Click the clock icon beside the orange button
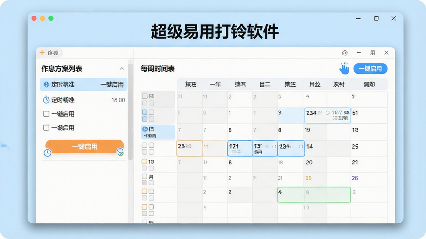The image size is (426, 239). coord(47,153)
